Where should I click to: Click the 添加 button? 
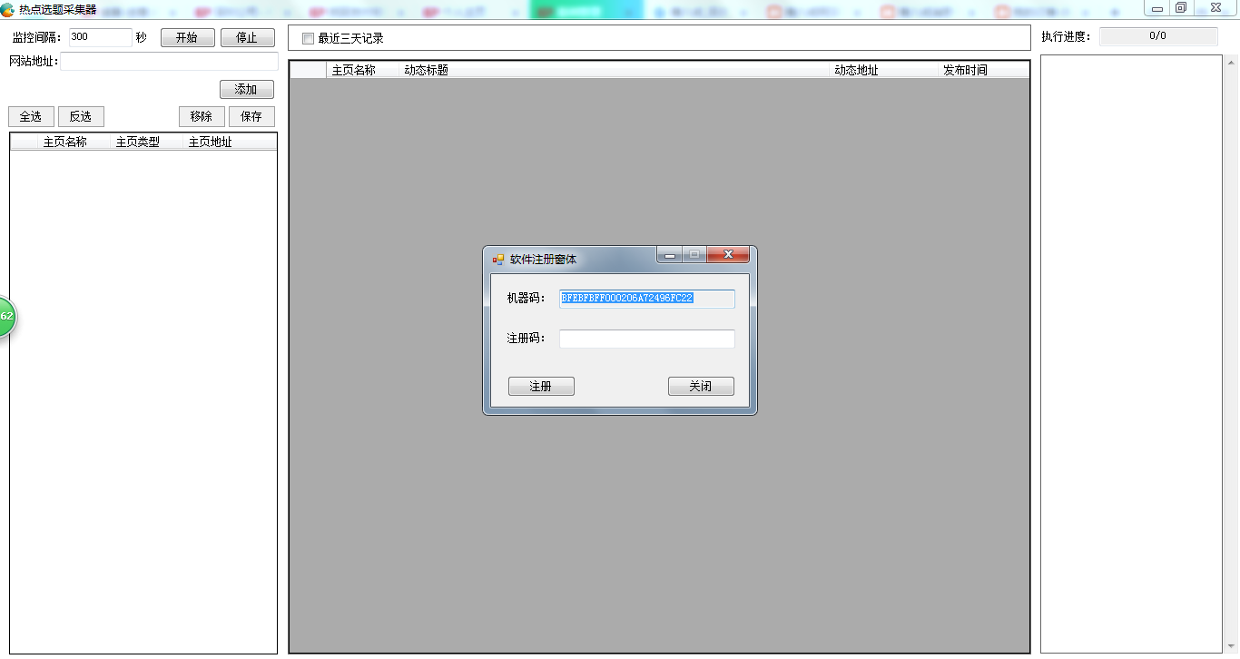click(246, 90)
